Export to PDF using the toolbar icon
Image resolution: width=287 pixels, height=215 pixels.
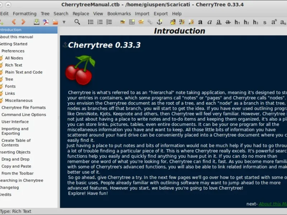[46, 22]
